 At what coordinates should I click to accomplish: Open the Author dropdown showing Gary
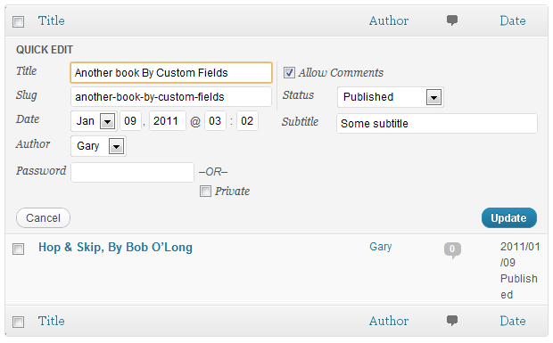[x=98, y=146]
